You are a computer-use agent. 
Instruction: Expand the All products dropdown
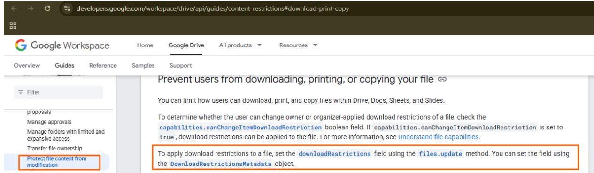click(240, 45)
